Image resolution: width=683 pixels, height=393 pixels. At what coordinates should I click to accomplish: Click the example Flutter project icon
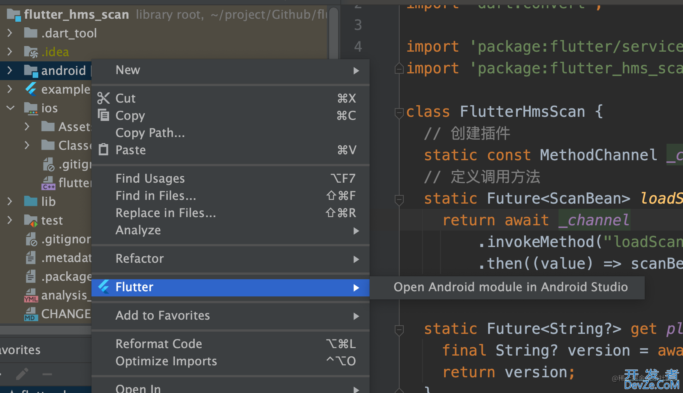(x=31, y=89)
